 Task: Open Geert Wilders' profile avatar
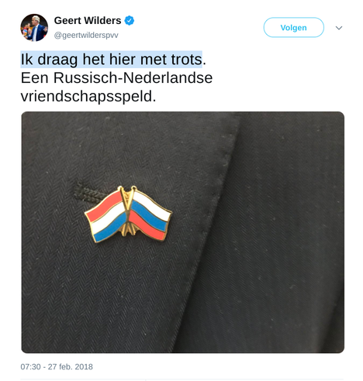click(x=34, y=28)
